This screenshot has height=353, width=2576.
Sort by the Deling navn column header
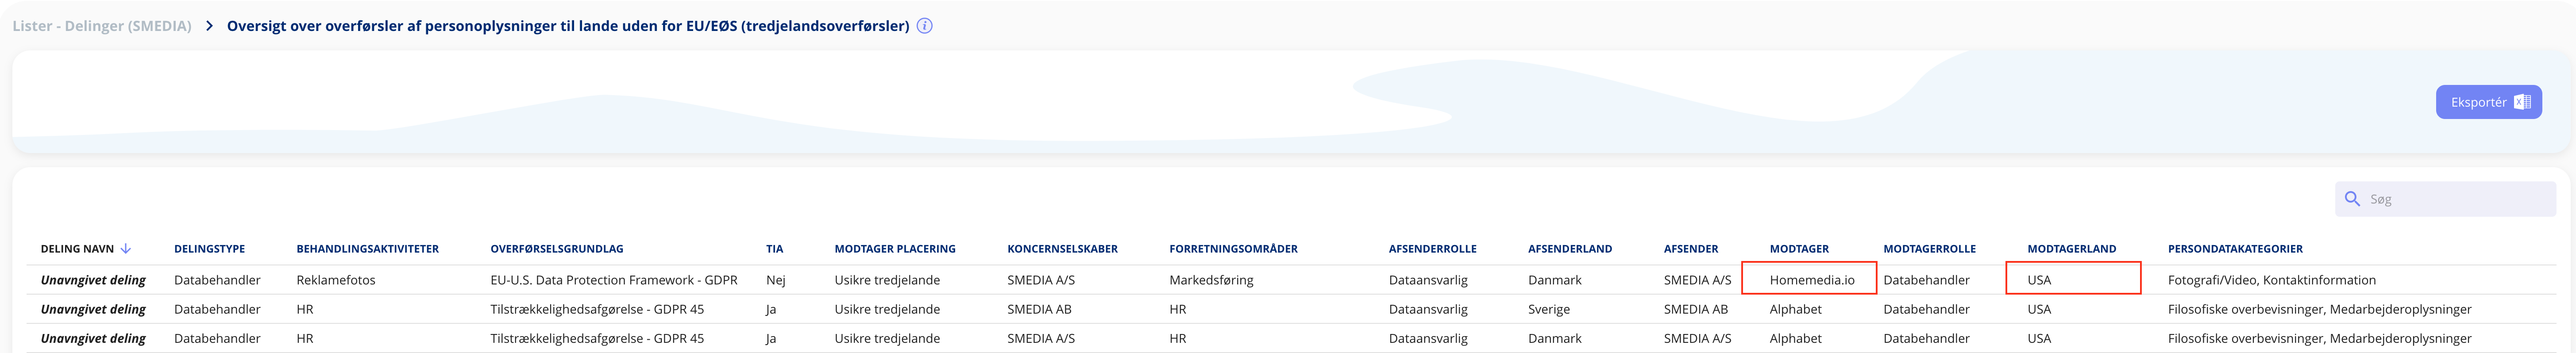coord(77,249)
